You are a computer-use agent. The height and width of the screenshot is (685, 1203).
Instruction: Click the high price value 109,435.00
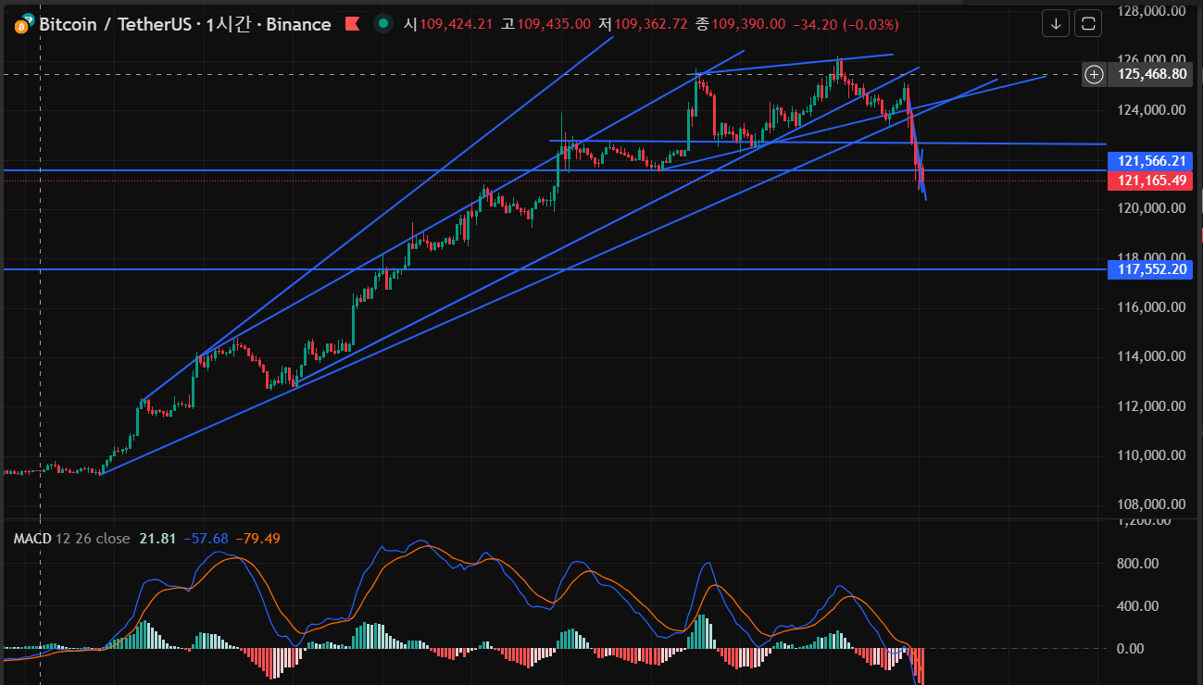(x=553, y=24)
